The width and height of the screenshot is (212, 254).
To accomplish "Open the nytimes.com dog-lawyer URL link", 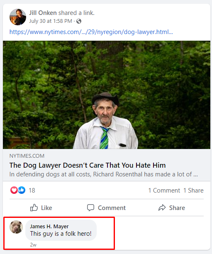I will [x=91, y=32].
